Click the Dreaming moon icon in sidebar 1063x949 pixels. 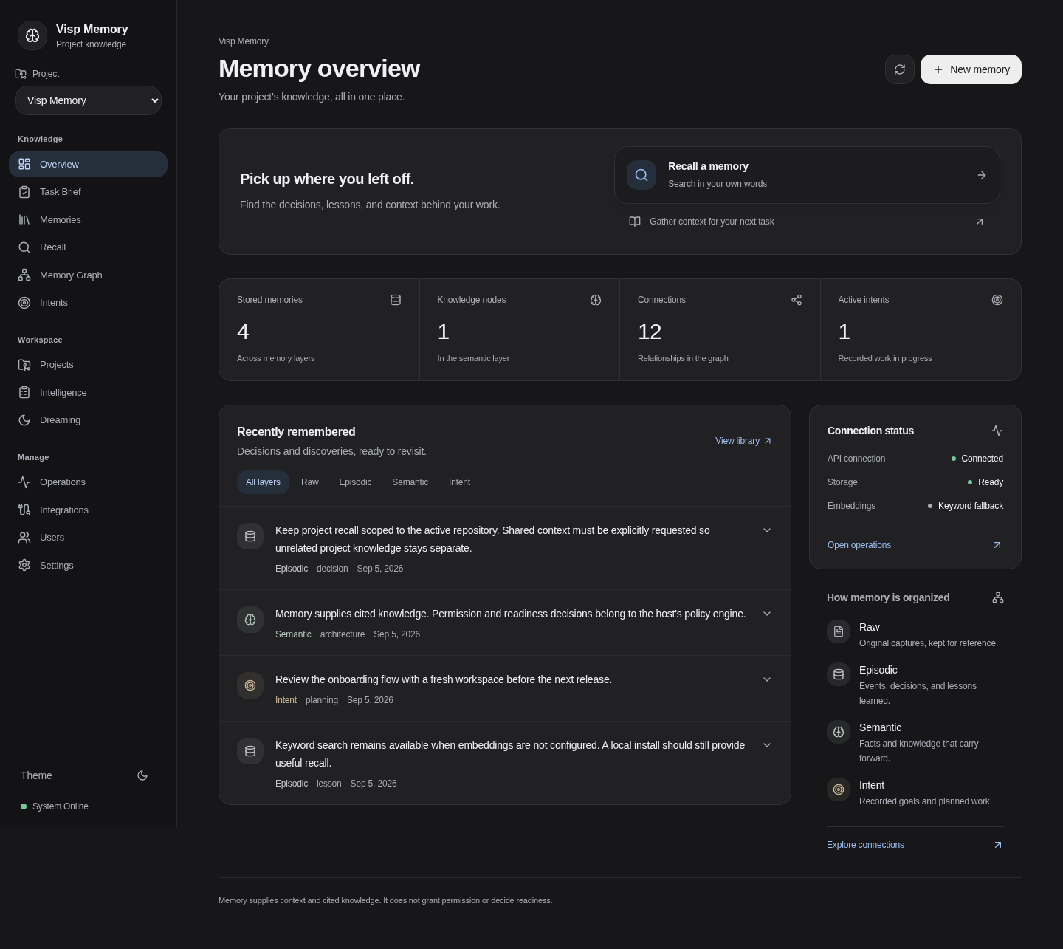(24, 420)
